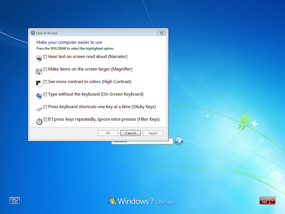Screen dimensions: 285x214
Task: Expand shutdown options arrow menu
Action: 273,201
